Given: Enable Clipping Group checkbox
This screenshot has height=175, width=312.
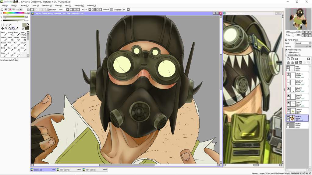Looking at the screenshot, I should point(286,52).
